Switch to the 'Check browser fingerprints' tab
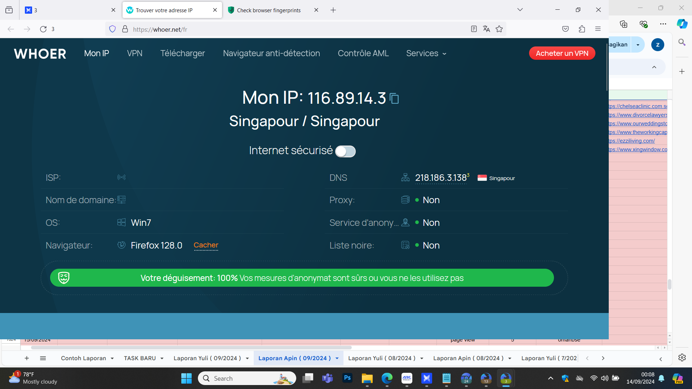 (269, 10)
